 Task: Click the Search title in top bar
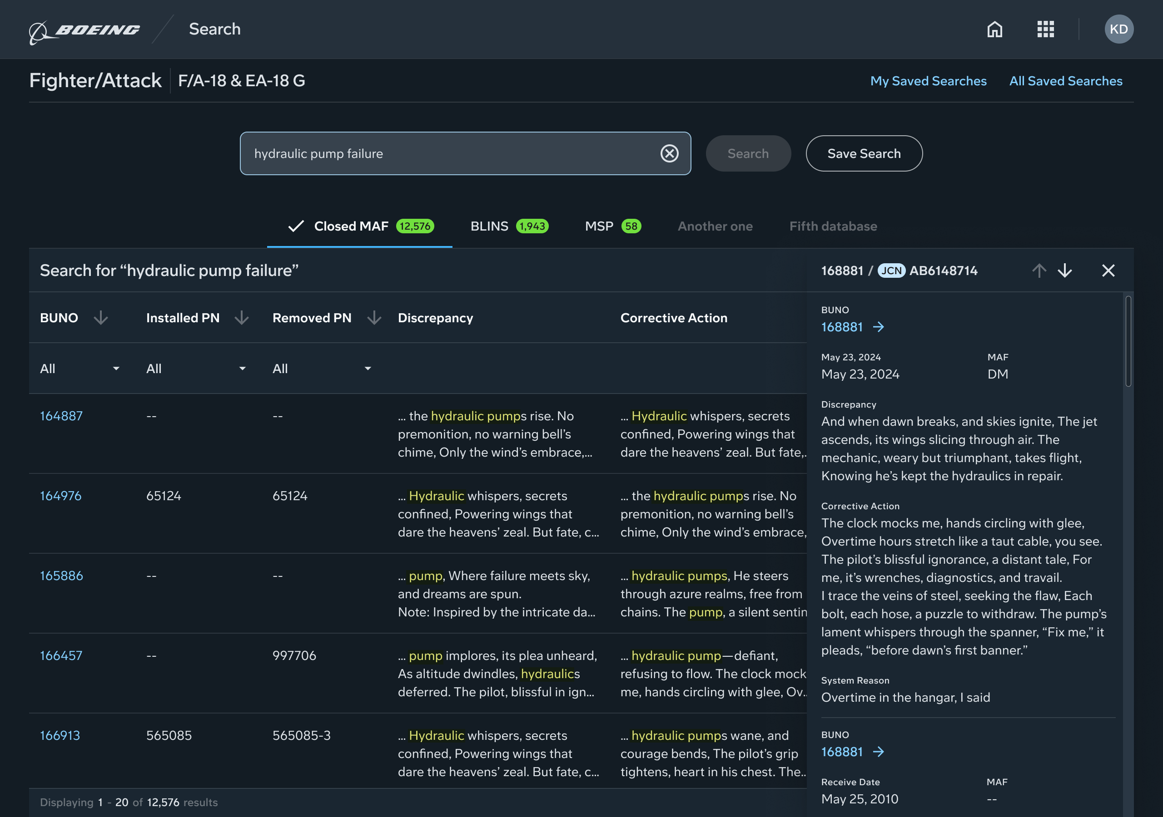(x=215, y=30)
